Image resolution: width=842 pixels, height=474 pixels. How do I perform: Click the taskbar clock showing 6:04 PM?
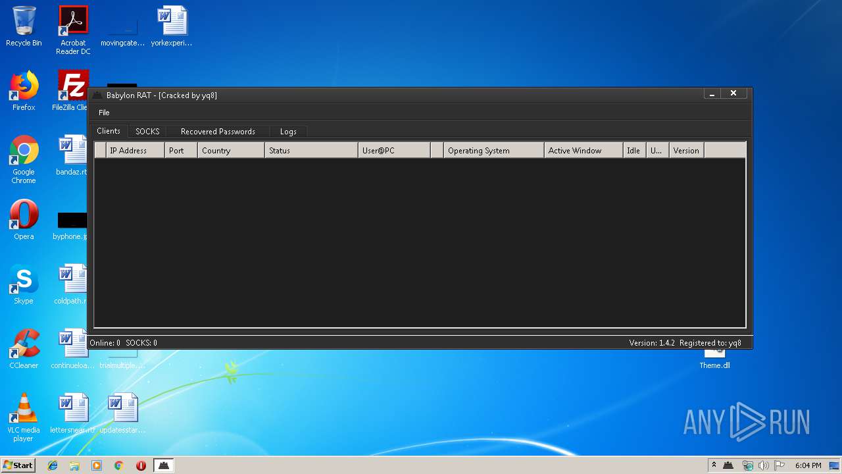[x=808, y=465]
